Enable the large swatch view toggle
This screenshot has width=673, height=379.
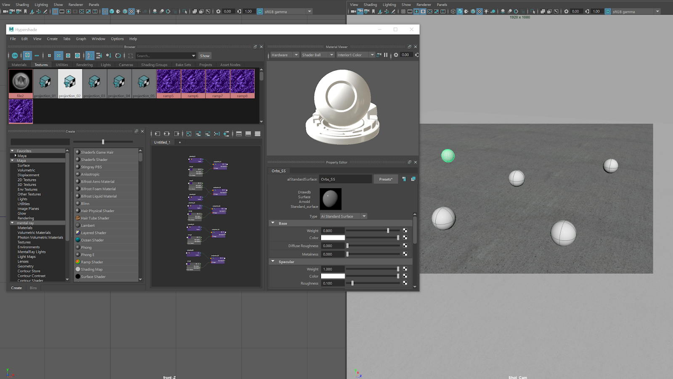(77, 55)
